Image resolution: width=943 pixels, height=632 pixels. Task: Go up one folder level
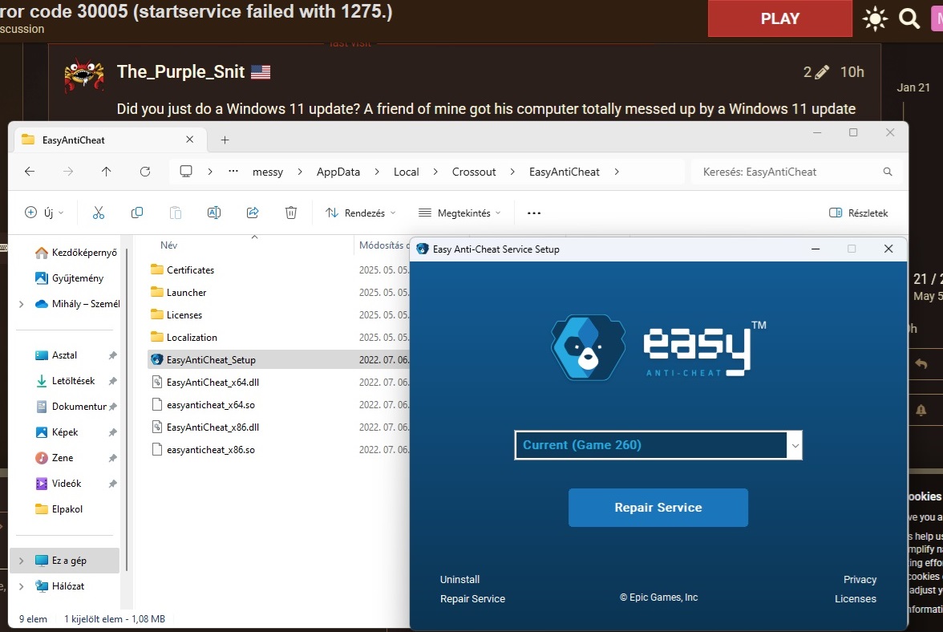click(107, 172)
